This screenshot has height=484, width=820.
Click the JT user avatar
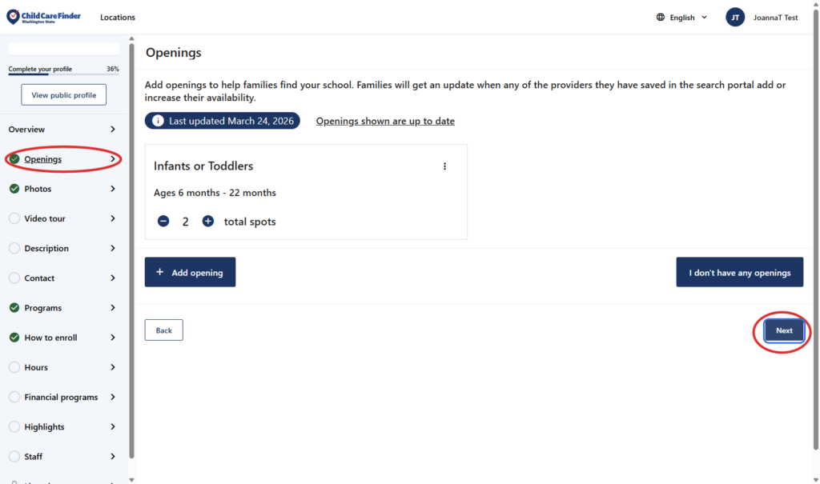[x=735, y=18]
